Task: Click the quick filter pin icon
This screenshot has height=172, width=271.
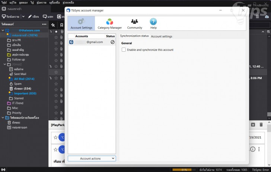Action: click(53, 25)
